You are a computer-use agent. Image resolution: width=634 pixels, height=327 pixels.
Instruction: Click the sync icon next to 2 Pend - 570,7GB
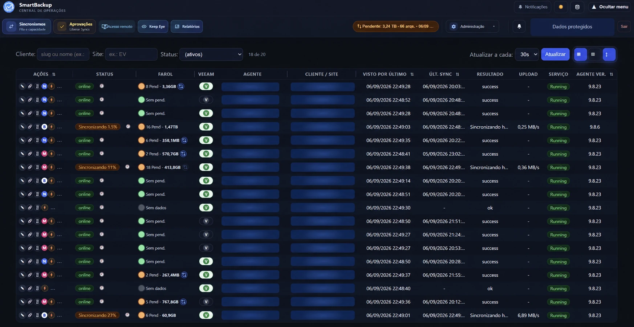tap(183, 154)
